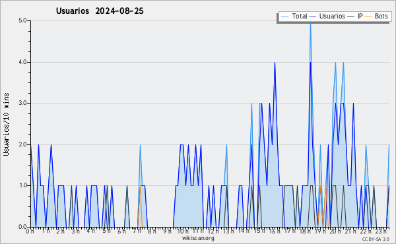Image resolution: width=396 pixels, height=244 pixels.
Task: Click the Usuarios peak of 4 after 16 h
Action: pos(275,63)
